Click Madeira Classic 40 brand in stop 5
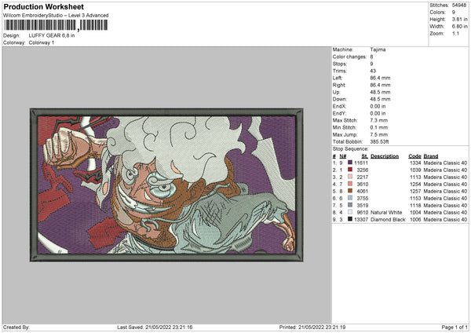 tap(445, 191)
